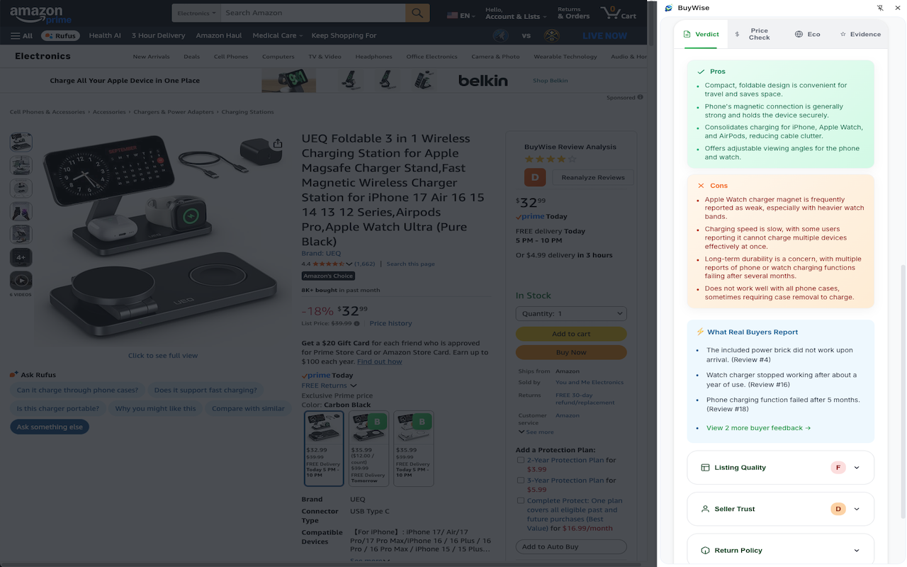
Task: Open the 4+ more images thumbnail
Action: pyautogui.click(x=21, y=257)
